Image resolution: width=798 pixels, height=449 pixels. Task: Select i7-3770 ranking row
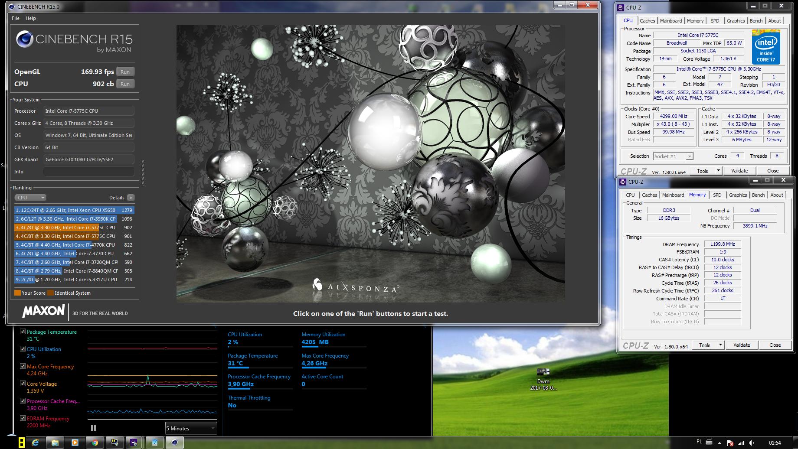[x=74, y=254]
